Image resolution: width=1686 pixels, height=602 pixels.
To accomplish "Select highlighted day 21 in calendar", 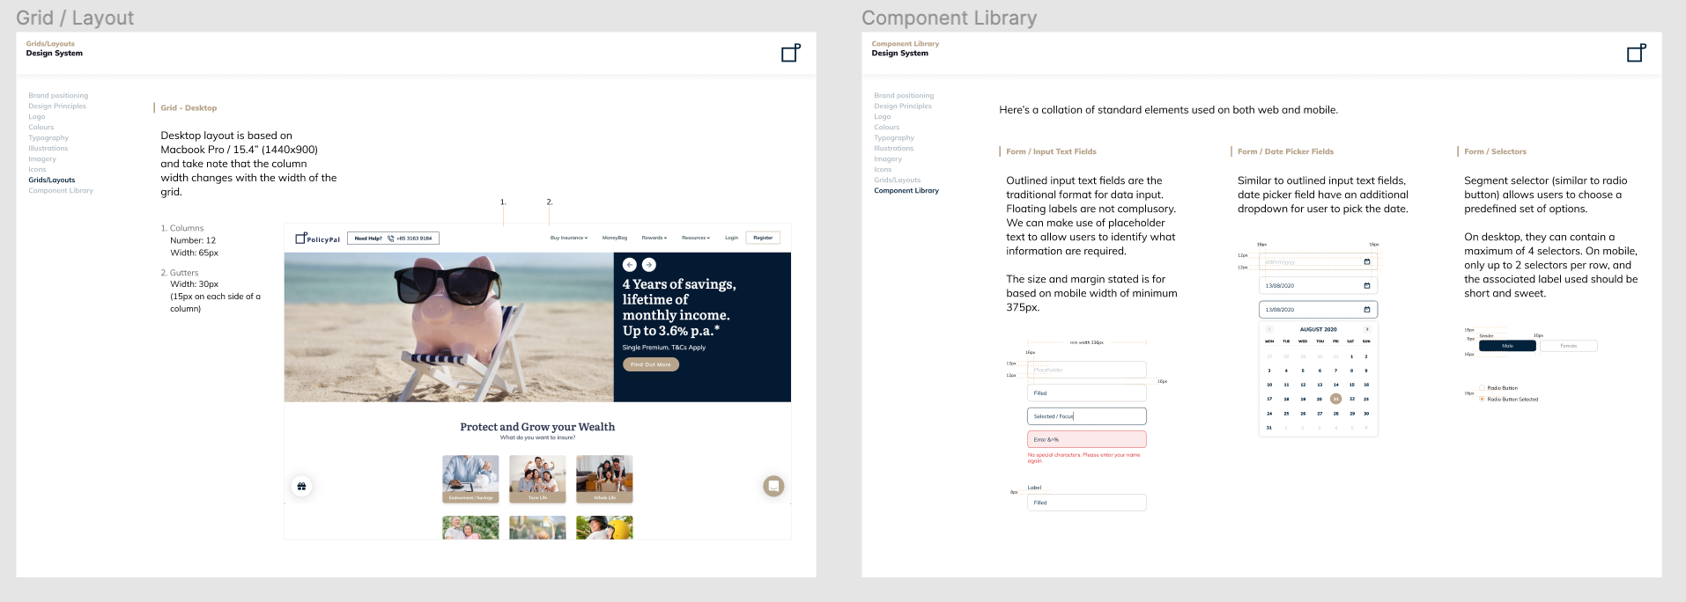I will 1335,399.
